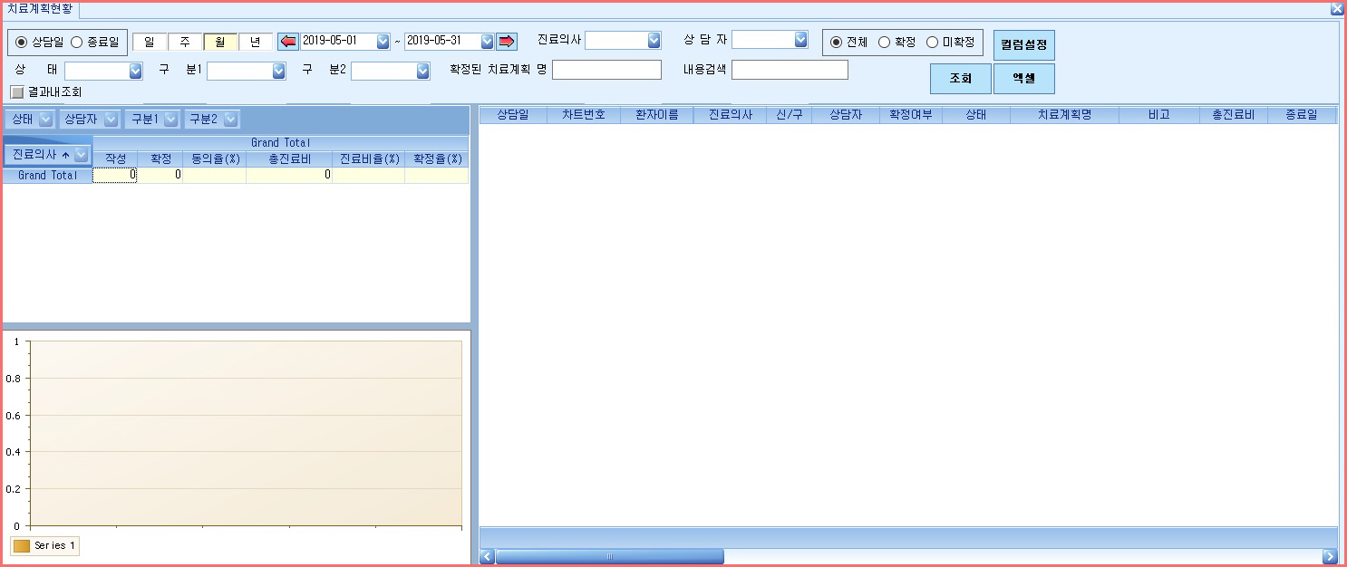The width and height of the screenshot is (1347, 567).
Task: Expand the 진료의사 dropdown in filter bar
Action: (654, 40)
